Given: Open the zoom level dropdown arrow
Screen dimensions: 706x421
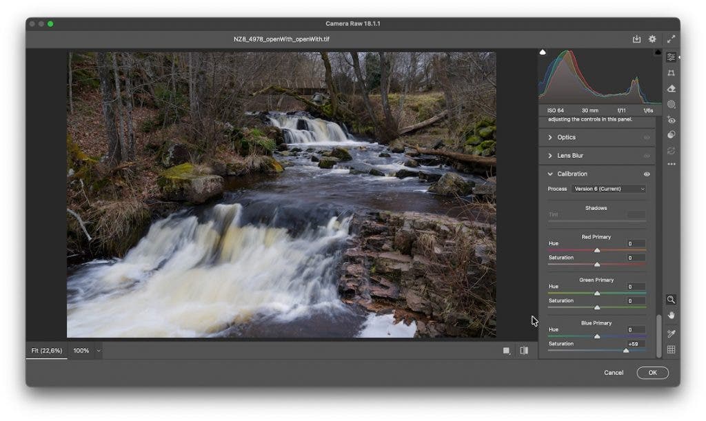Looking at the screenshot, I should pos(98,351).
